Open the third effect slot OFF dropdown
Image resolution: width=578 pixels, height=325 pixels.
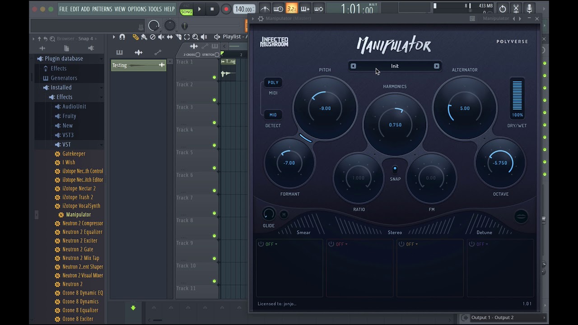point(412,244)
